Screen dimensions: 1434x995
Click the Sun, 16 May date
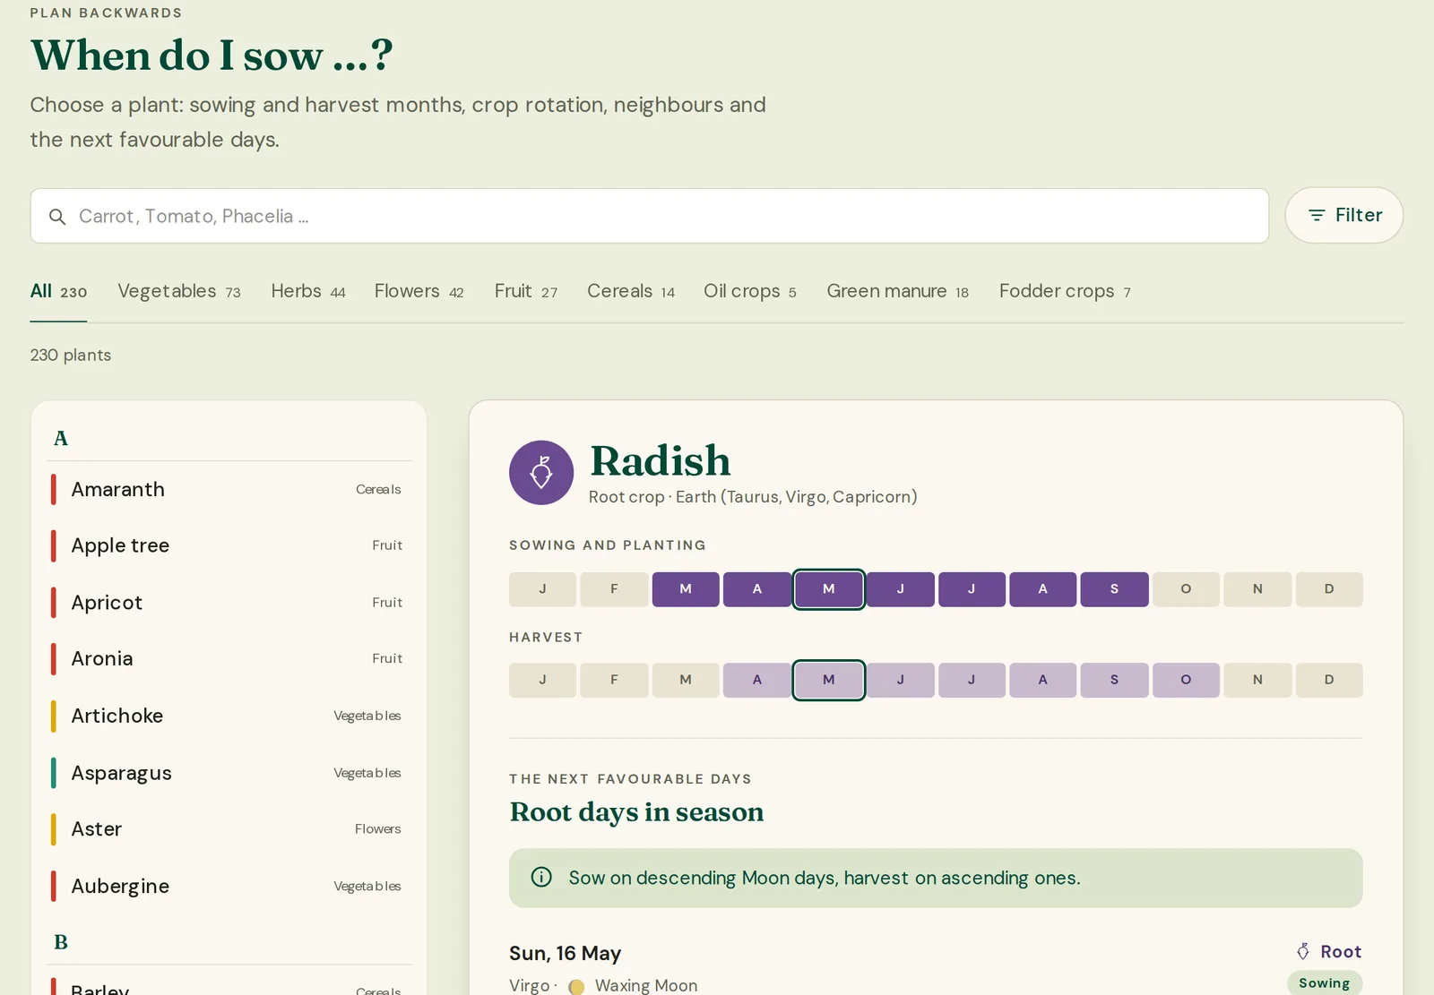pos(565,953)
